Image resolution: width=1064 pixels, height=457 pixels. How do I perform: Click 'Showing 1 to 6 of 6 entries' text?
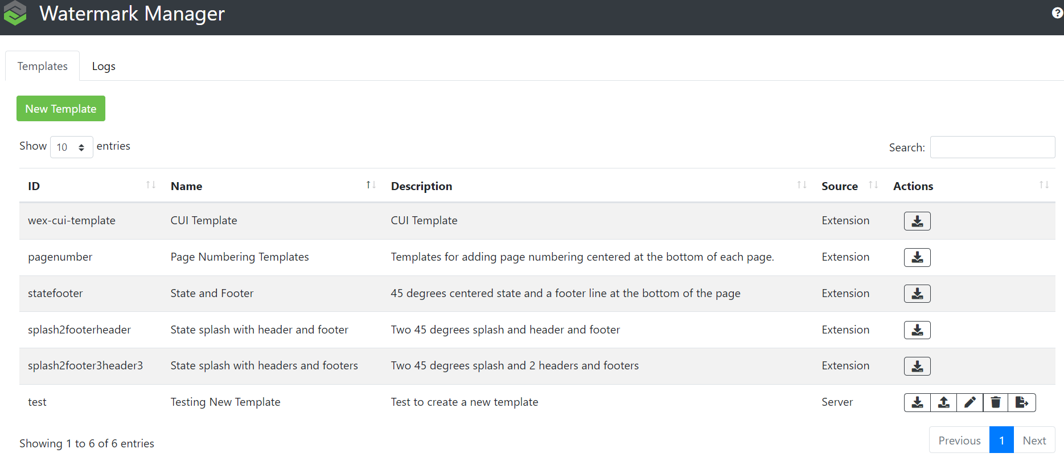87,443
